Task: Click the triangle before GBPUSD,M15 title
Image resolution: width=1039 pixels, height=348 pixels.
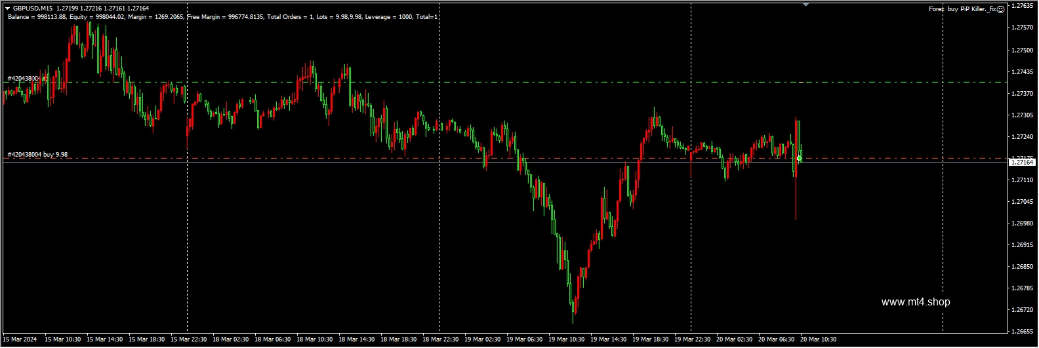Action: [x=7, y=9]
